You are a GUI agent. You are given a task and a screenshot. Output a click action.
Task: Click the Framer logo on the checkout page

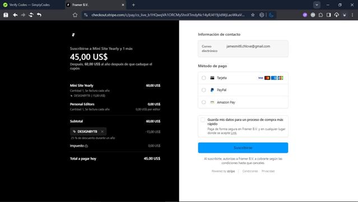(73, 35)
